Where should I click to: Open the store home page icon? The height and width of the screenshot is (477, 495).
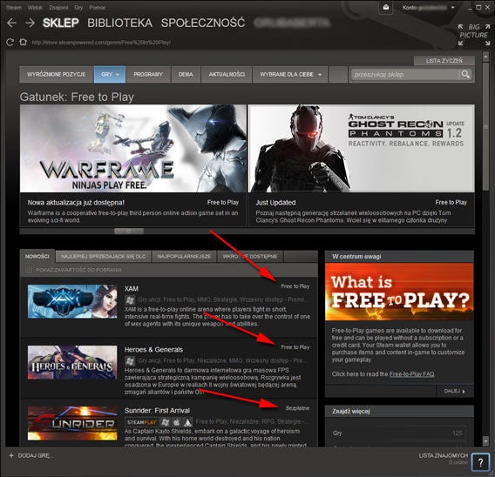[23, 42]
